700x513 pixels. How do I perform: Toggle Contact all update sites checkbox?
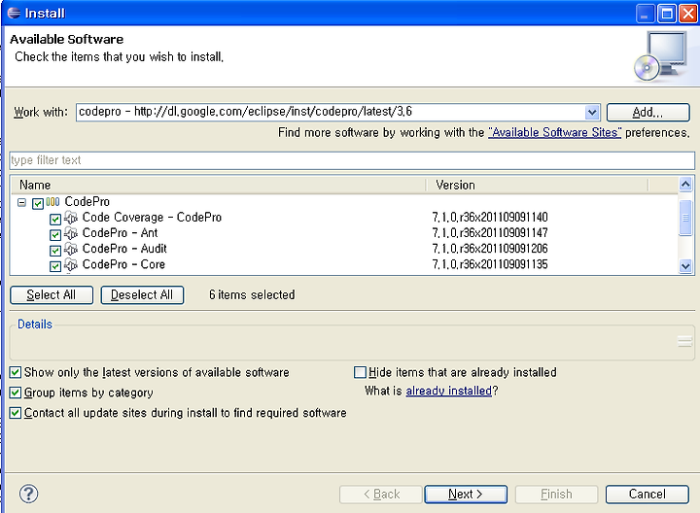click(16, 413)
